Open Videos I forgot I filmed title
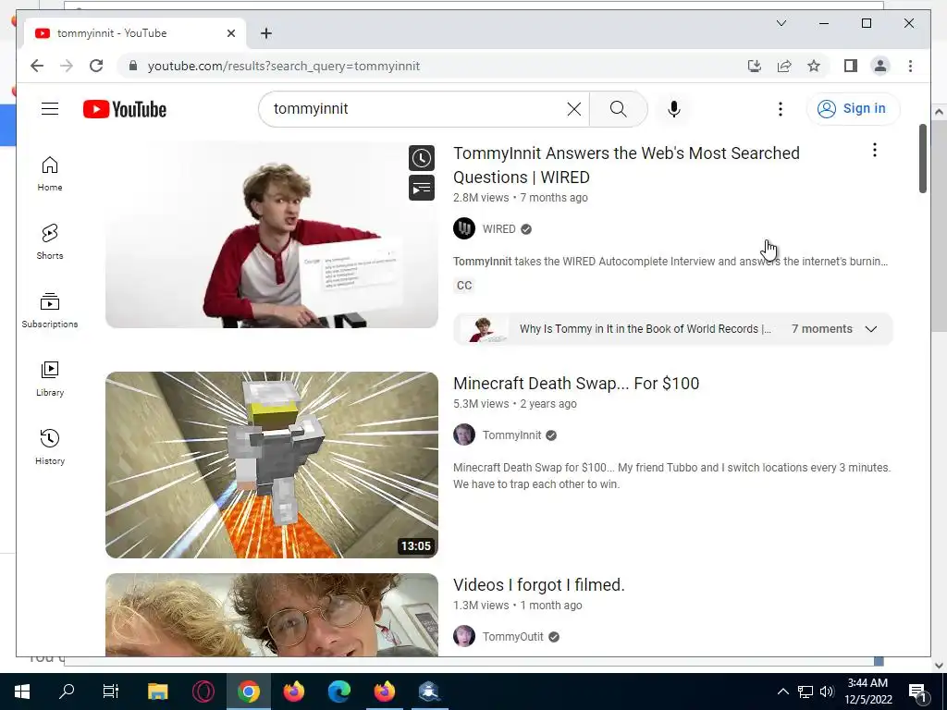 click(539, 585)
